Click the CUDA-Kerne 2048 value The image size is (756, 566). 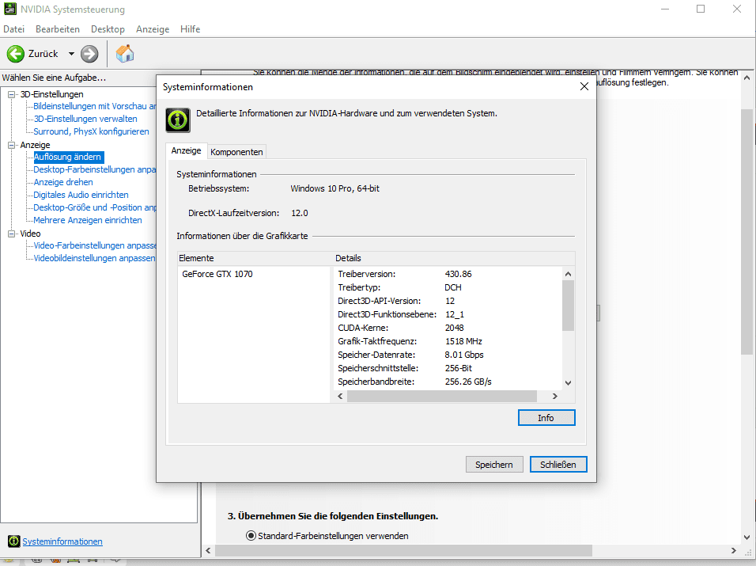point(454,328)
